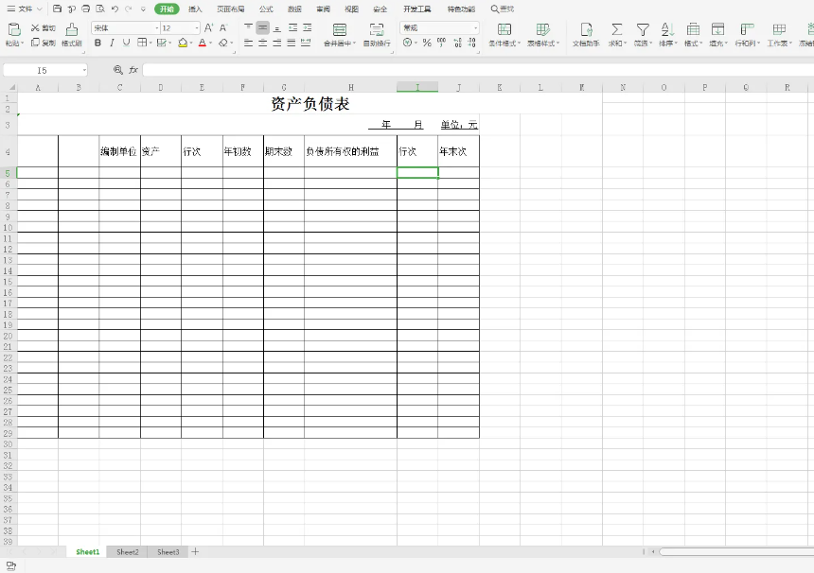Click the Merge and Center (合并居中) icon

pyautogui.click(x=340, y=29)
